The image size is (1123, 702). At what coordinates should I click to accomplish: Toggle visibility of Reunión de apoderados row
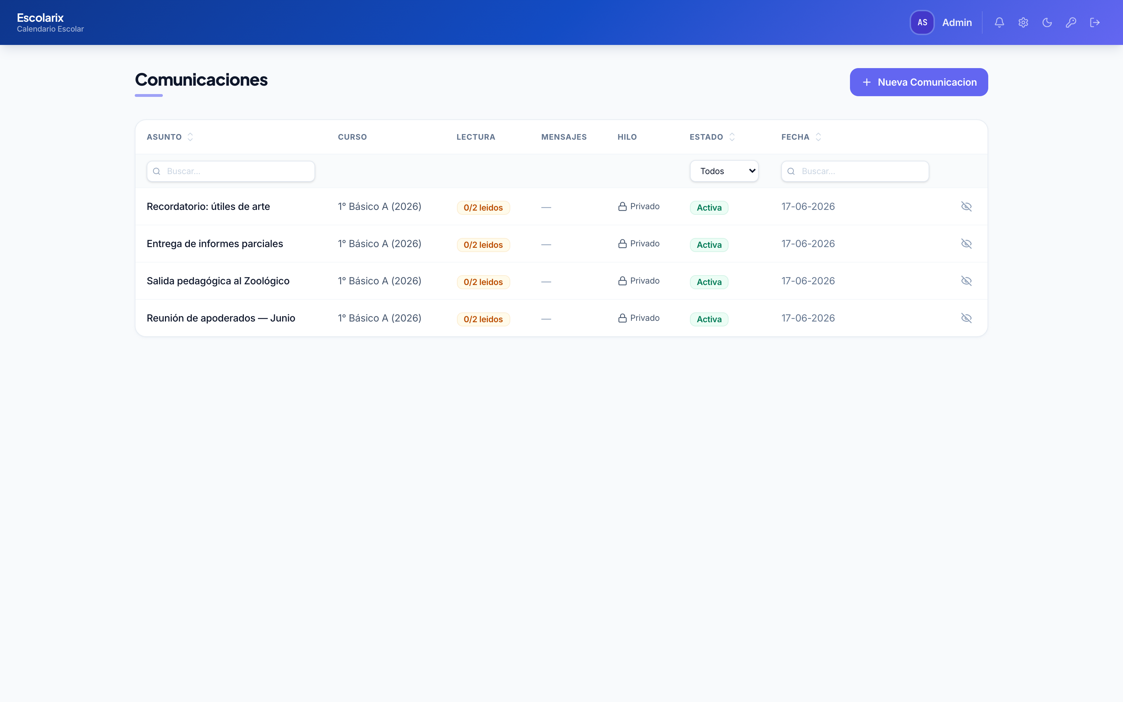966,318
